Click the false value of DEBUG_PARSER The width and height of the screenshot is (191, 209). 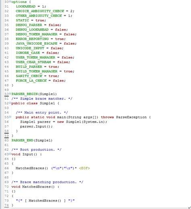54,25
